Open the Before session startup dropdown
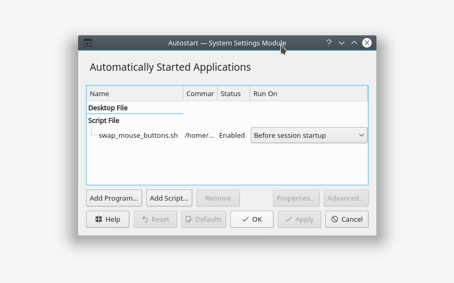 [309, 135]
